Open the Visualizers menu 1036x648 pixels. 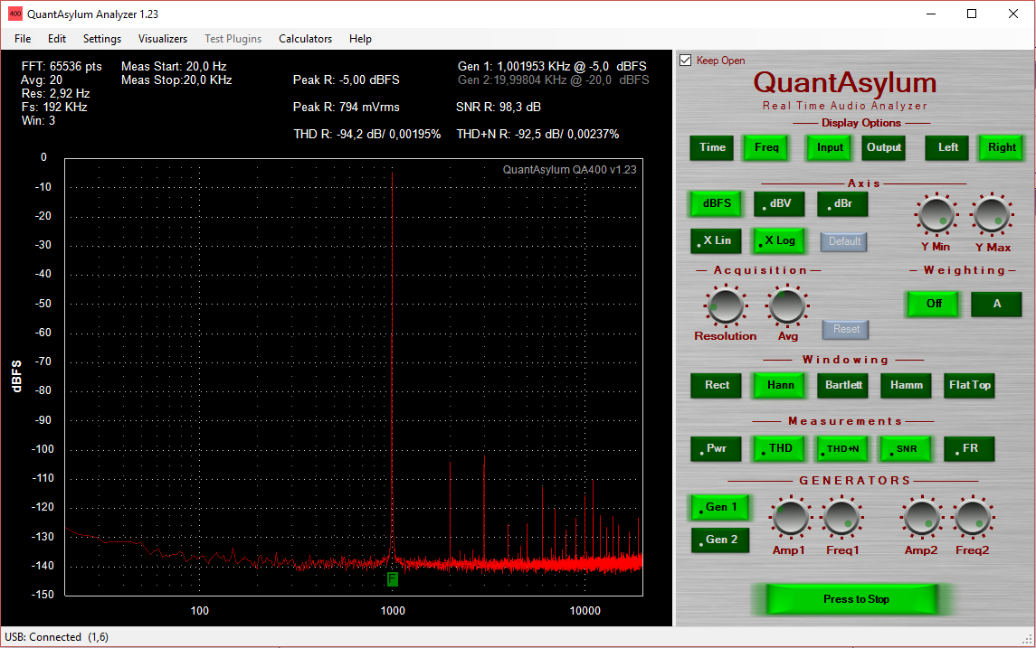163,39
